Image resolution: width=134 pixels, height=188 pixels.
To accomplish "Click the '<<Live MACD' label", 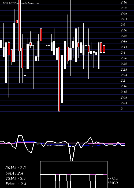I will pyautogui.click(x=113, y=181).
